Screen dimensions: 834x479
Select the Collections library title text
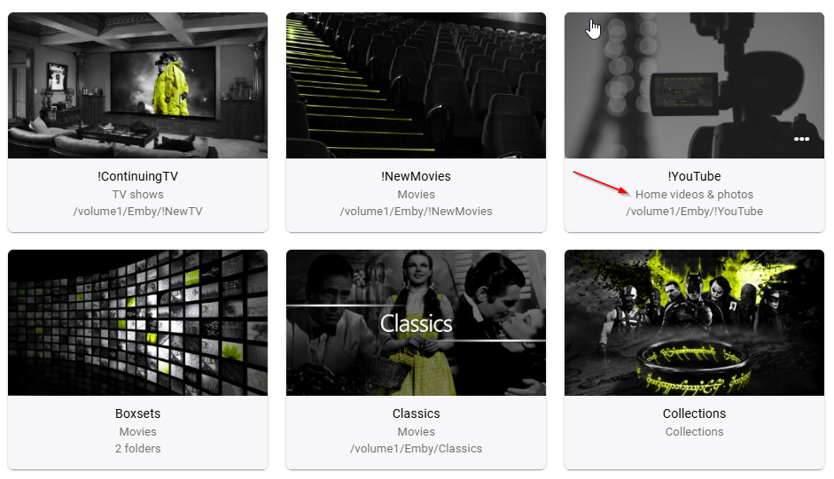click(x=694, y=413)
